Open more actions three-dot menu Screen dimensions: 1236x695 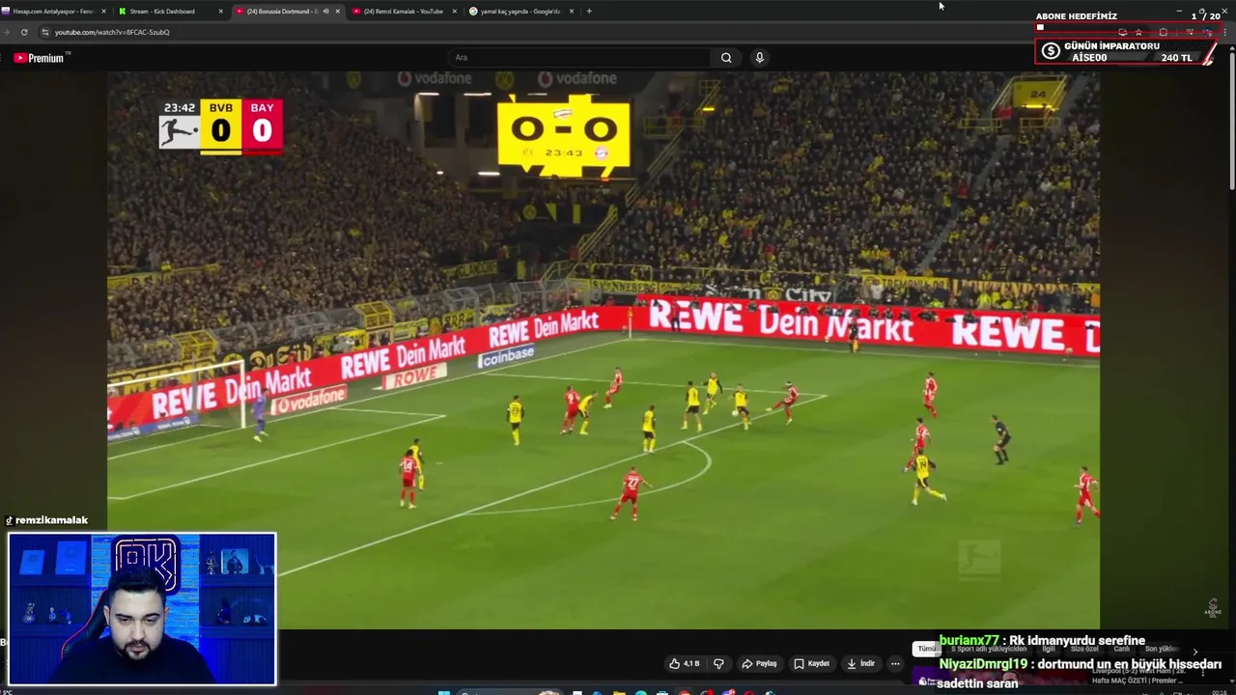pos(895,663)
